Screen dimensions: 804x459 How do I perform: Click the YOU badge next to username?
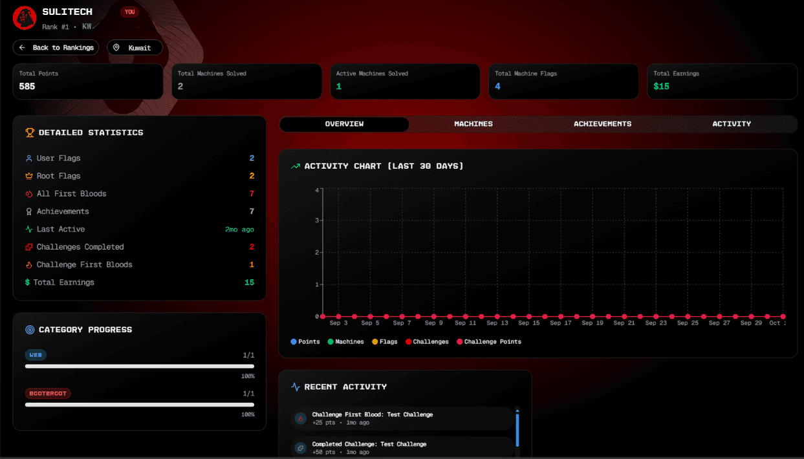coord(129,12)
